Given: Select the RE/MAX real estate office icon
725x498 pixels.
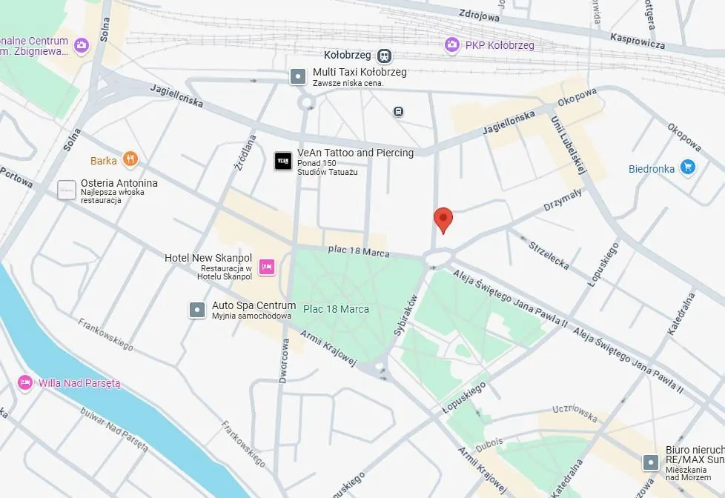Looking at the screenshot, I should click(x=651, y=462).
